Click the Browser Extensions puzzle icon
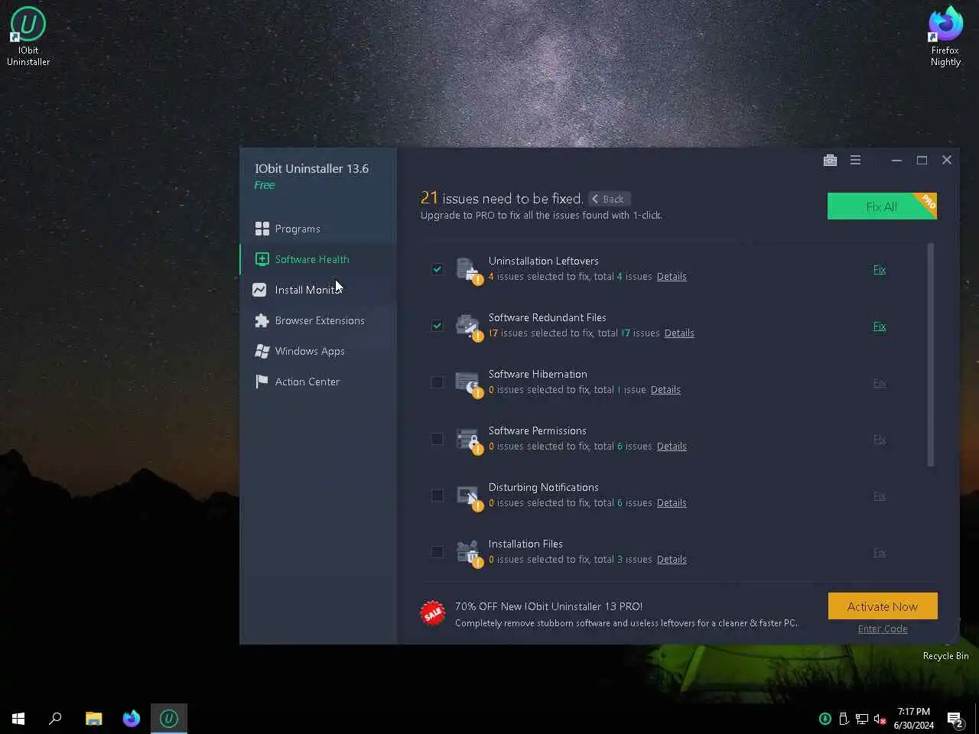The width and height of the screenshot is (979, 734). point(262,320)
